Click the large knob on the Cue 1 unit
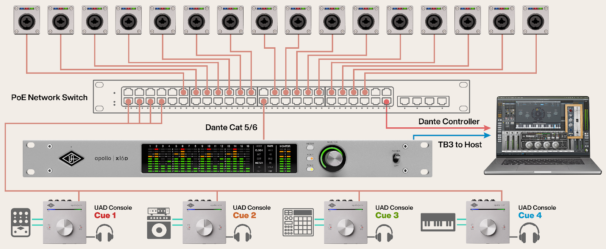 pos(65,227)
